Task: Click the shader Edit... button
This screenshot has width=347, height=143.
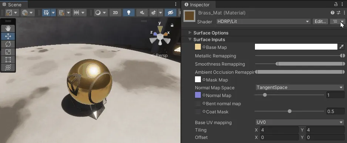Action: (320, 21)
